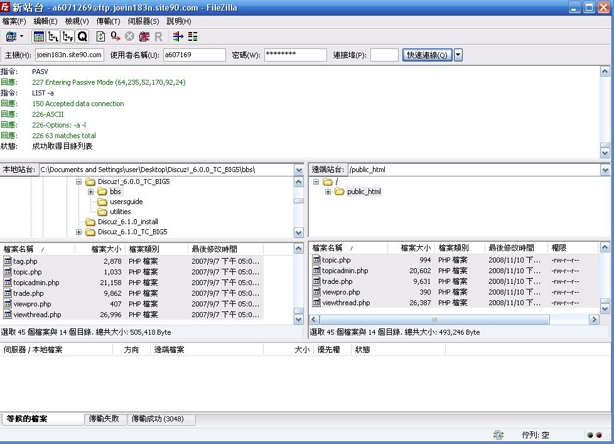Open the Site Manager dropdown arrow
The width and height of the screenshot is (614, 444).
(21, 37)
